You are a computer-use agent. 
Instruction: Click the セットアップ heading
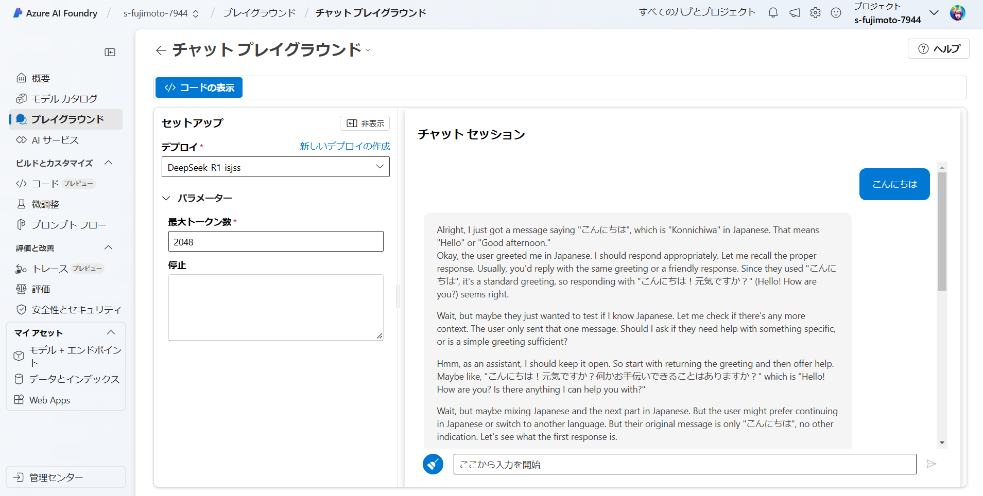(x=193, y=123)
